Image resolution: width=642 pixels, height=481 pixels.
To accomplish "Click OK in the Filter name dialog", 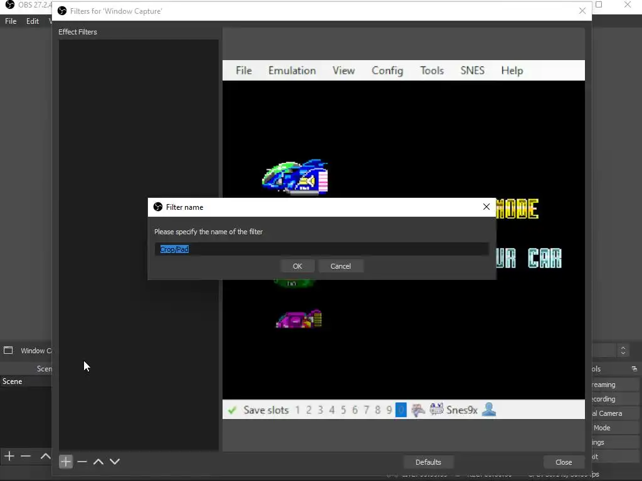I will coord(297,266).
